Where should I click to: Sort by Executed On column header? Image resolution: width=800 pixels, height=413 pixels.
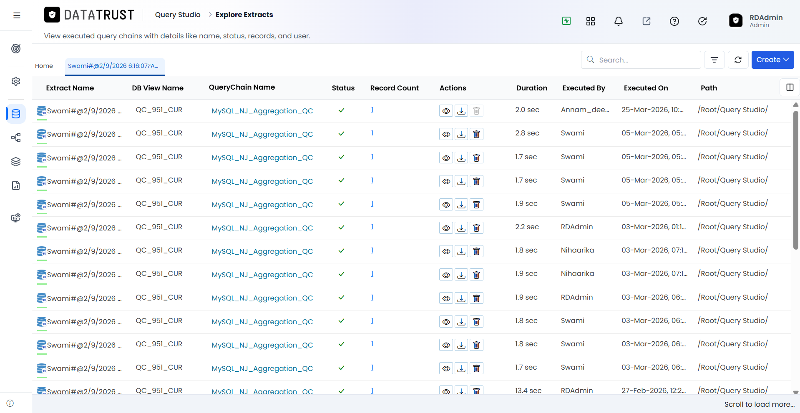[x=646, y=88]
